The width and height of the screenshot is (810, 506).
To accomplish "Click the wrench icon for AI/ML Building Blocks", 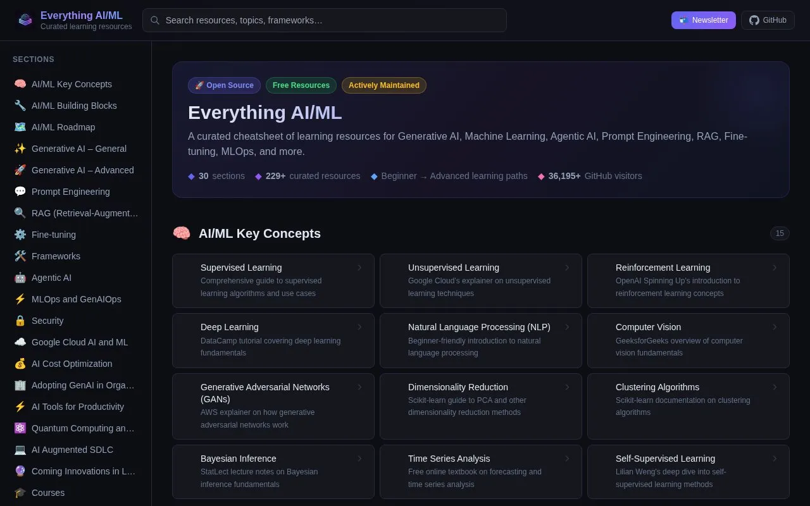I will [20, 106].
